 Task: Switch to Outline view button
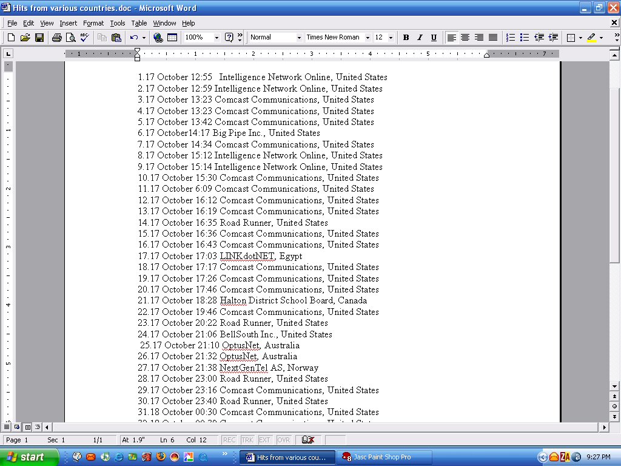pyautogui.click(x=37, y=427)
